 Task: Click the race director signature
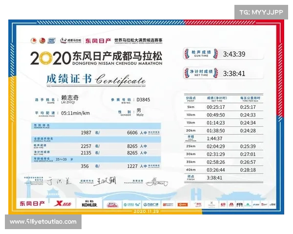(157, 182)
